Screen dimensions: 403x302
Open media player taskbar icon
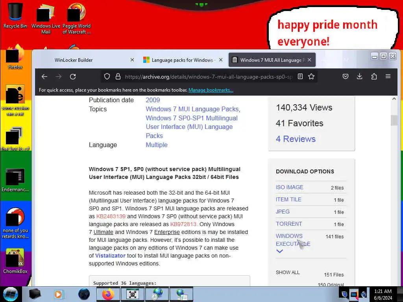point(58,294)
